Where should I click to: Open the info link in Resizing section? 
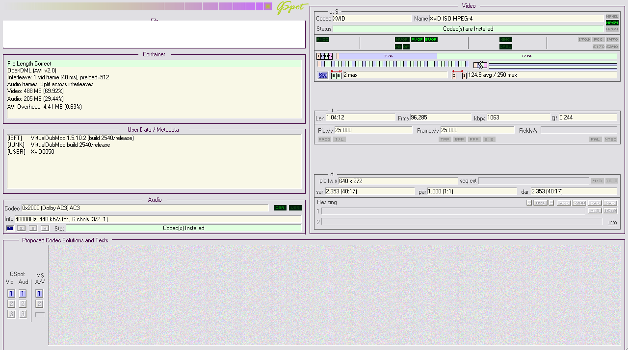[x=613, y=222]
